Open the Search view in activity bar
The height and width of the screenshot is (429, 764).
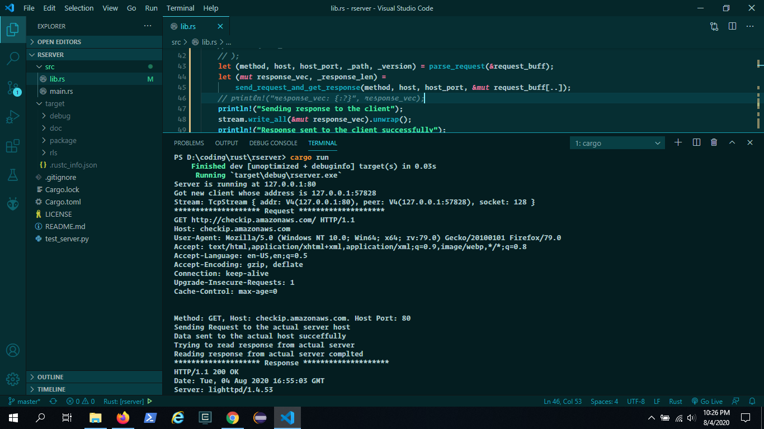[13, 58]
